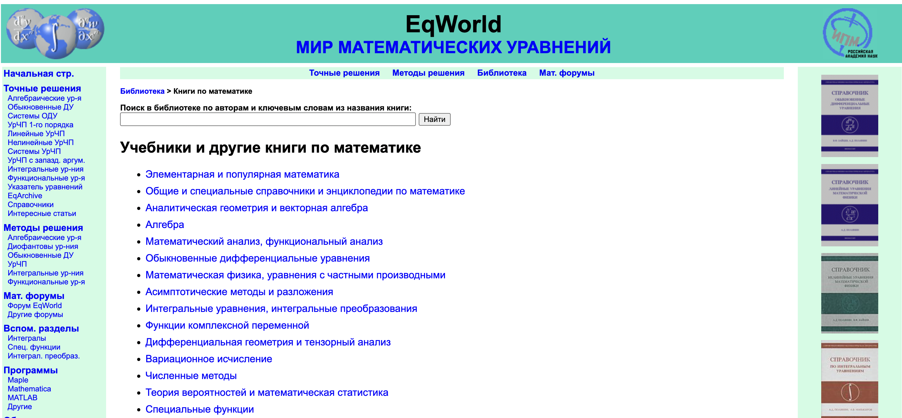Open Точные решения in top navigation bar
This screenshot has width=902, height=418.
[x=344, y=73]
